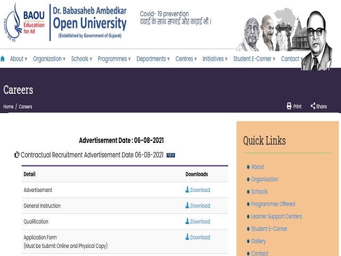Open Contact in Quick Links
The height and width of the screenshot is (256, 341).
259,253
